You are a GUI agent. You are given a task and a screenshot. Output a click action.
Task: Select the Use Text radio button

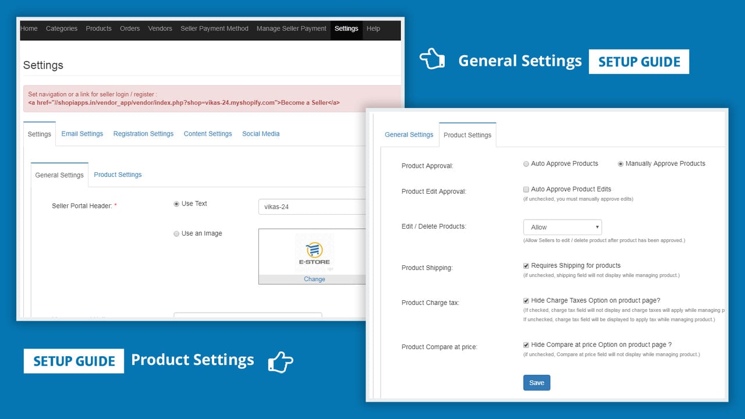[176, 204]
